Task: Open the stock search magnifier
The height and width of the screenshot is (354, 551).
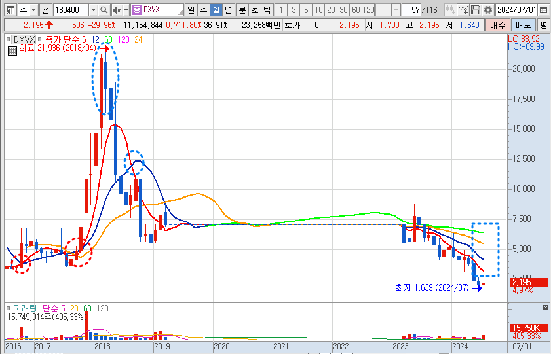Action: click(x=104, y=10)
